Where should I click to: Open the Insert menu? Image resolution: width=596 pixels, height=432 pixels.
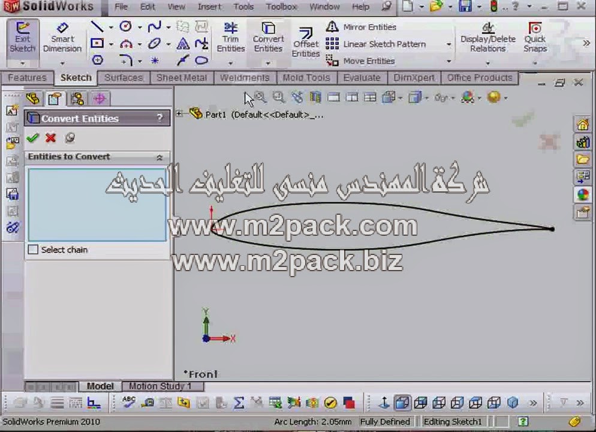(x=209, y=7)
